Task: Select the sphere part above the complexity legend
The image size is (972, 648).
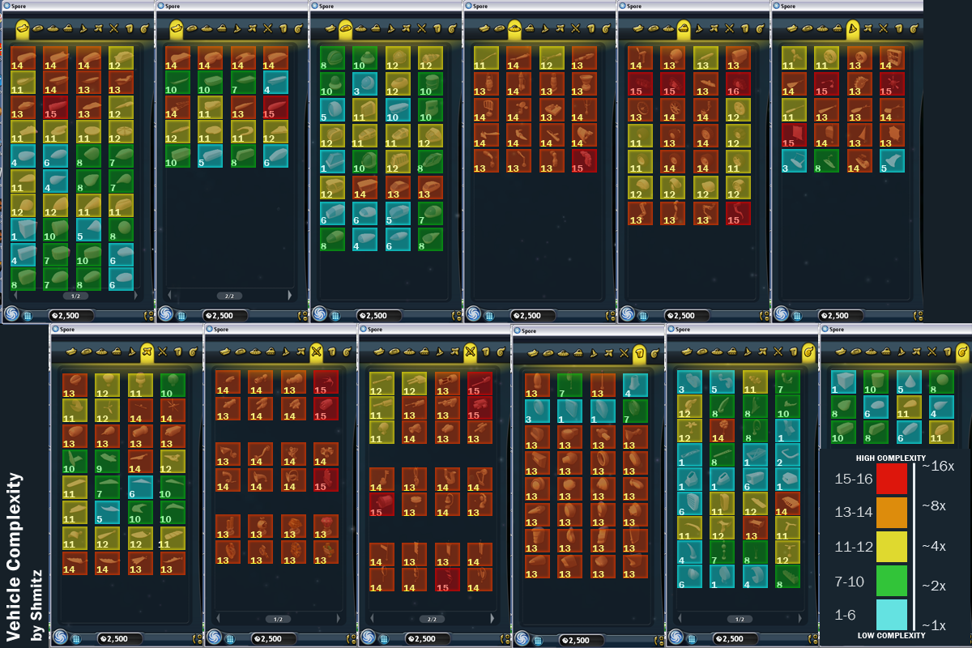Action: [x=941, y=382]
